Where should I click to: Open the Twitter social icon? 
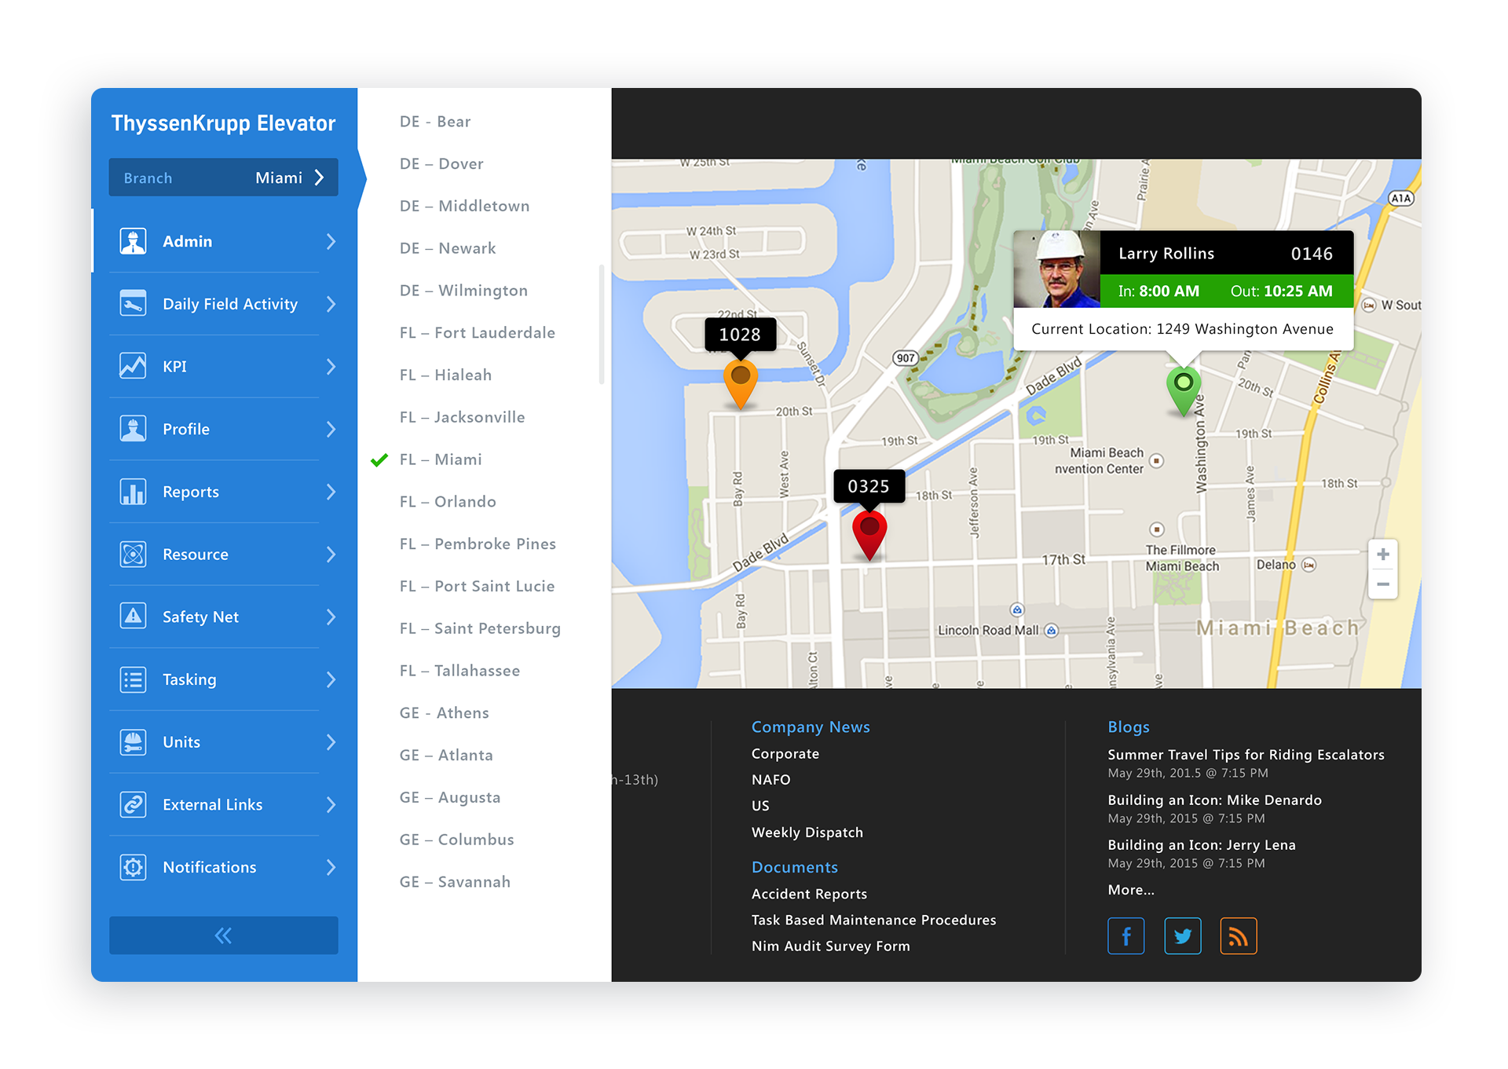[x=1182, y=935]
